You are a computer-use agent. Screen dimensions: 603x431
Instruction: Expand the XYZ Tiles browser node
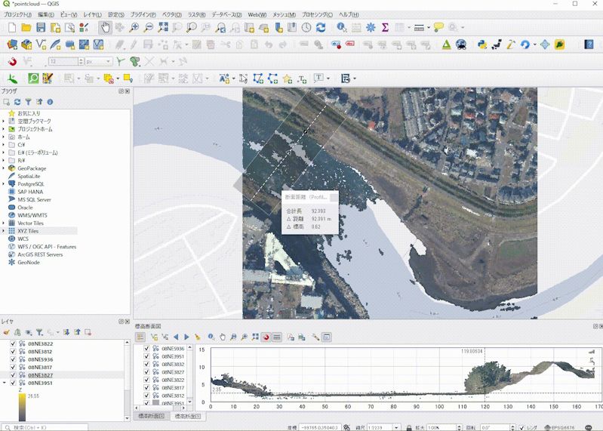click(4, 231)
